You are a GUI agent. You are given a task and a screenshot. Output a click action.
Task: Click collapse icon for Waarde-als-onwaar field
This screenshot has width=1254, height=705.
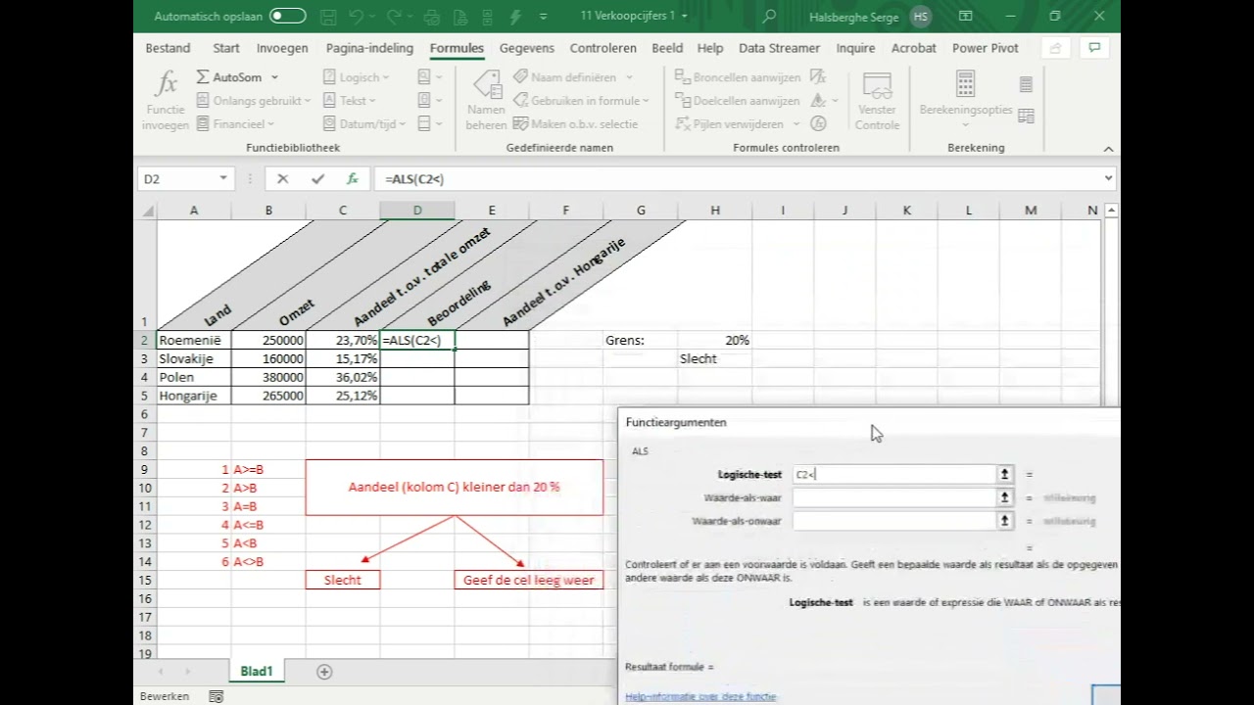(1004, 521)
